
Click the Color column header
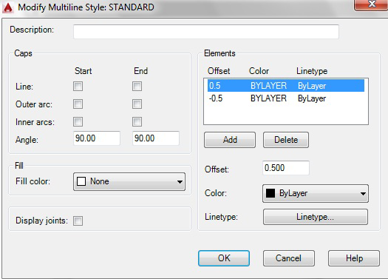pyautogui.click(x=259, y=71)
